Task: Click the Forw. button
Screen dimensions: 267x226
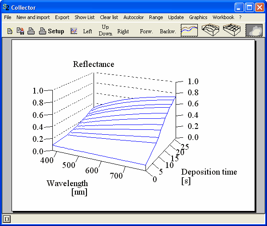Action: 146,31
